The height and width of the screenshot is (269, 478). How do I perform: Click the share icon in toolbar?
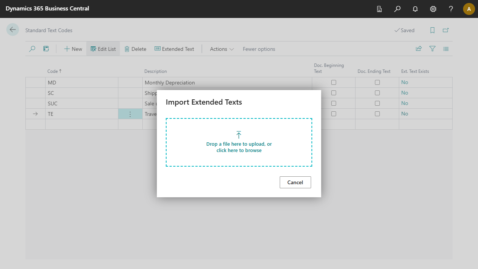(x=419, y=49)
